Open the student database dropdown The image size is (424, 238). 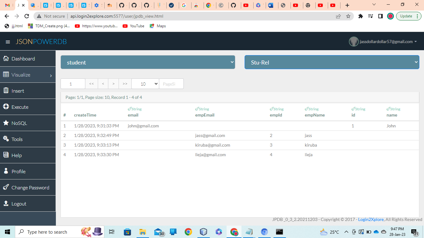(x=148, y=62)
